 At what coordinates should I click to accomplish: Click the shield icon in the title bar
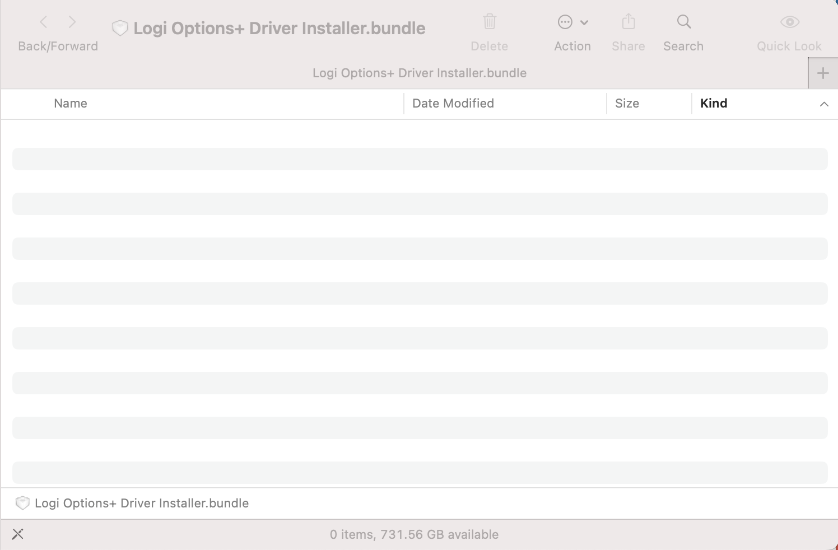[120, 28]
